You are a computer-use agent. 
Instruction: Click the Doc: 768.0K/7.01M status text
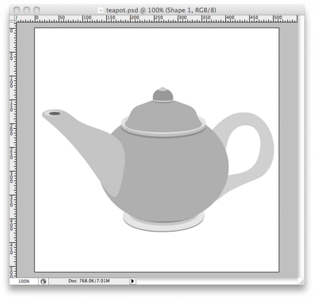point(89,281)
